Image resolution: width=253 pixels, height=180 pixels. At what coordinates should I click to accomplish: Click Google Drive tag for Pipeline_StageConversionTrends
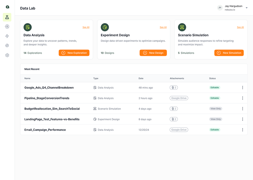click(x=179, y=98)
